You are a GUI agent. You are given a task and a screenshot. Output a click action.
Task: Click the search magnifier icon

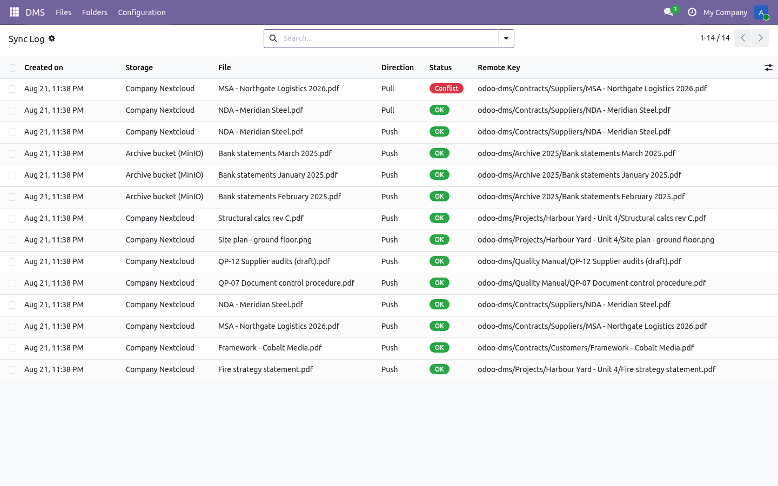click(273, 38)
